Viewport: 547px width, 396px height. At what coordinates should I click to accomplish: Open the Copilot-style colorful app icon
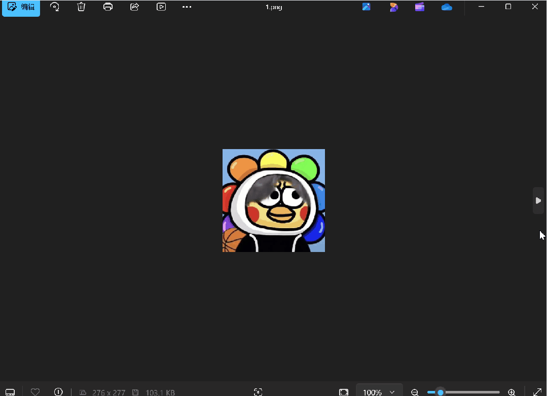(393, 7)
